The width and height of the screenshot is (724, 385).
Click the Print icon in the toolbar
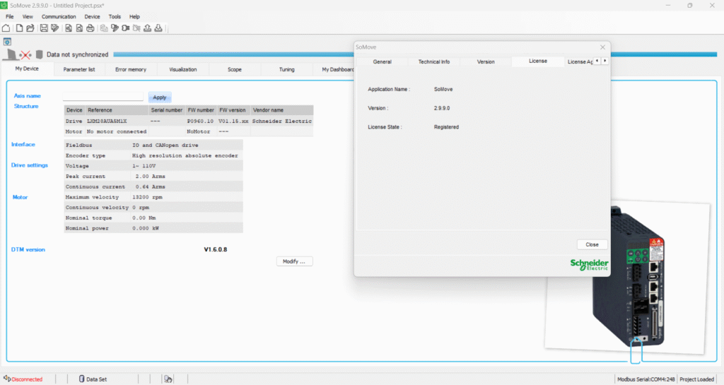[x=90, y=28]
